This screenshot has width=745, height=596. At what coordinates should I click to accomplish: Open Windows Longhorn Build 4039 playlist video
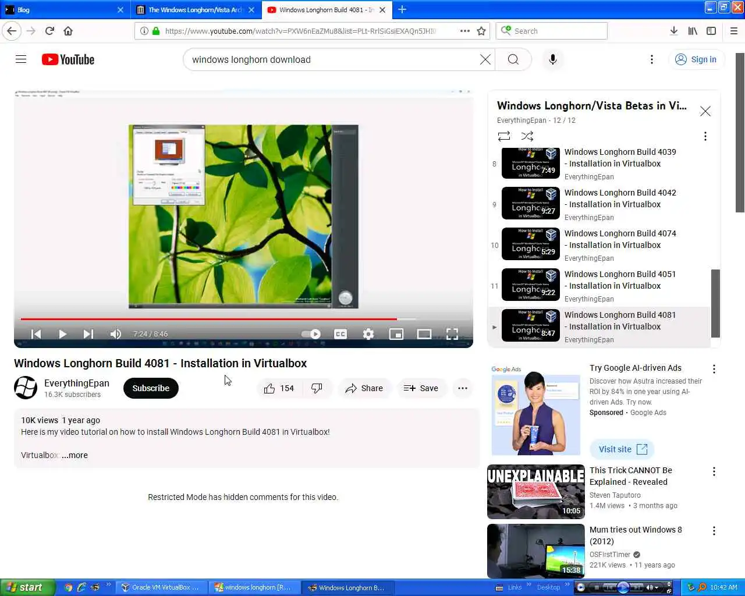point(599,164)
